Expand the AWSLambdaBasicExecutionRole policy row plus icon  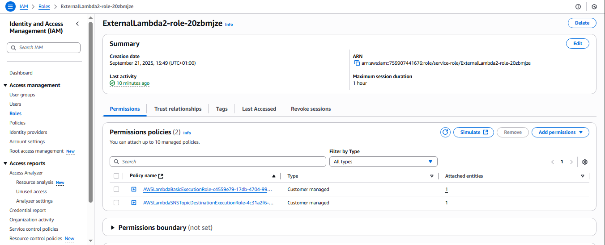(x=134, y=189)
